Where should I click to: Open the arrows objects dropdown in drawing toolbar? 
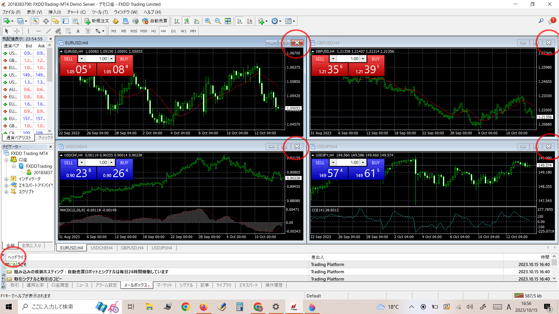[103, 31]
